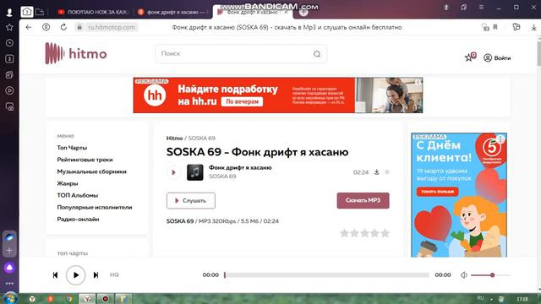Toggle HQ quality in player
This screenshot has width=541, height=304.
[114, 274]
